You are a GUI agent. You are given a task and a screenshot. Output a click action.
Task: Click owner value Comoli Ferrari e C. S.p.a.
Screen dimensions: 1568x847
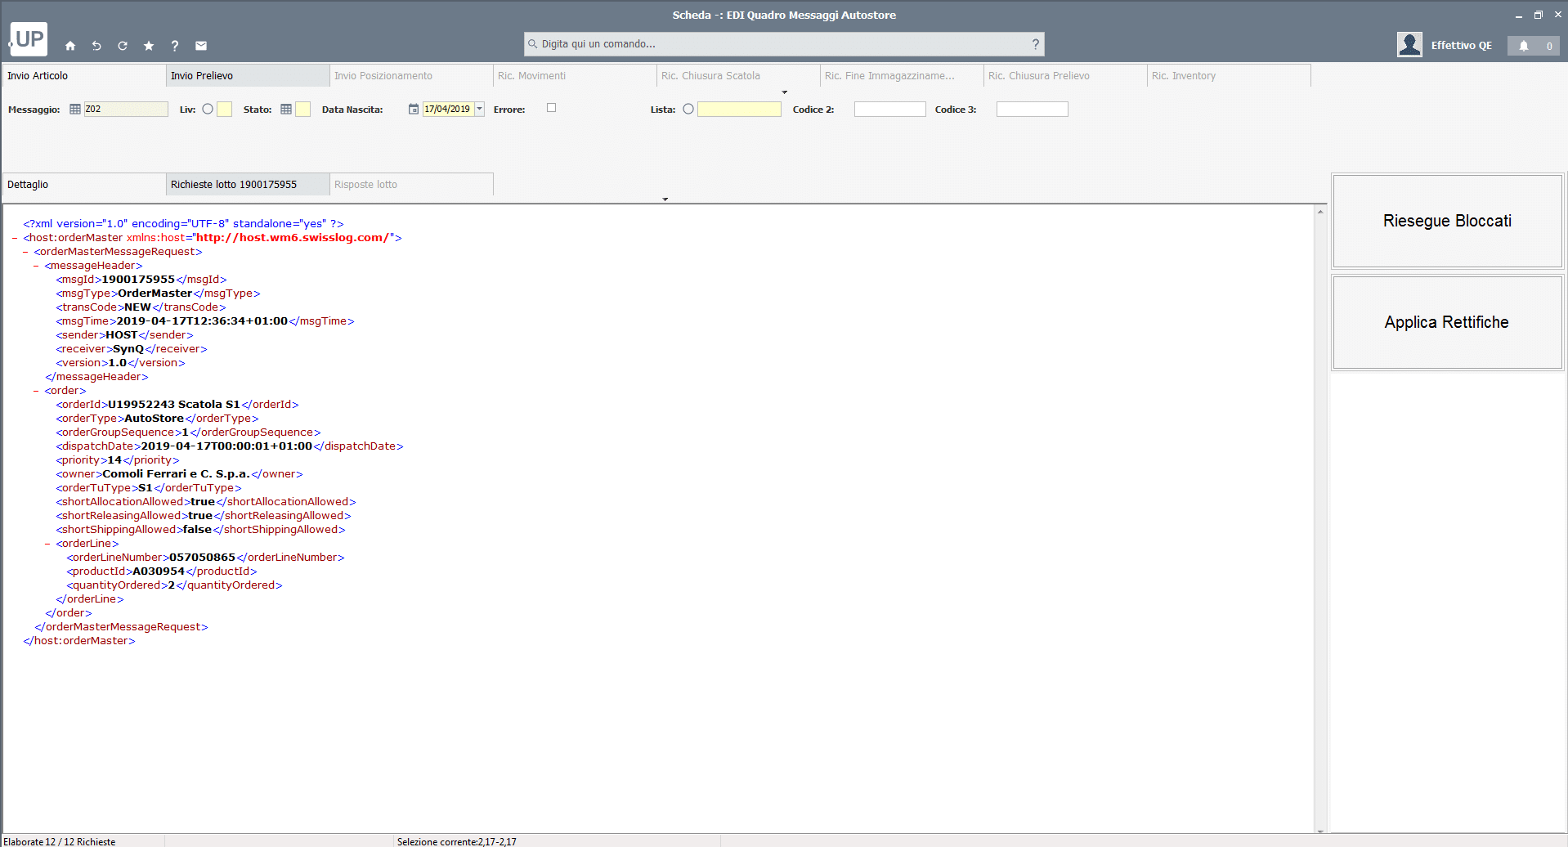coord(176,474)
